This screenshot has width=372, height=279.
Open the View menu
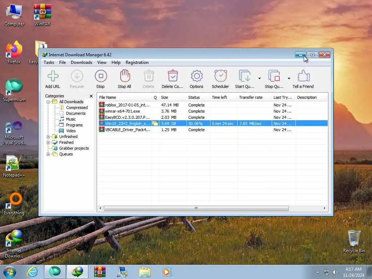point(102,62)
